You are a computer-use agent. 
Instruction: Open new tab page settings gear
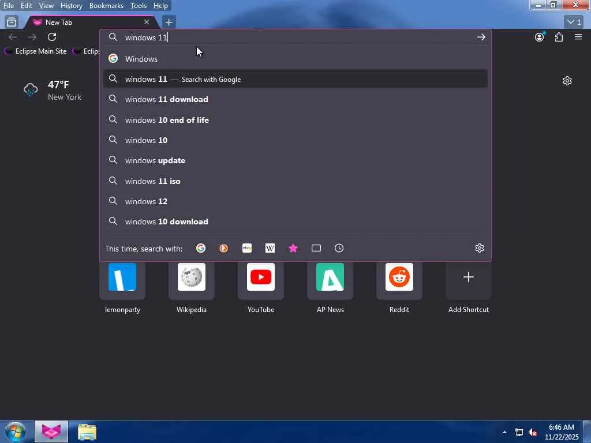point(567,81)
